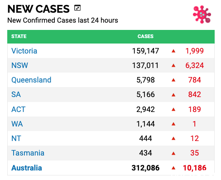Click the red arrow in NSW row
This screenshot has width=221, height=180.
coord(173,65)
